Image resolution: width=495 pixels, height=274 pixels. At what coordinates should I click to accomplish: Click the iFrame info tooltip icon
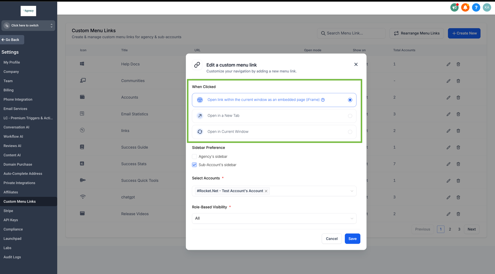click(323, 100)
